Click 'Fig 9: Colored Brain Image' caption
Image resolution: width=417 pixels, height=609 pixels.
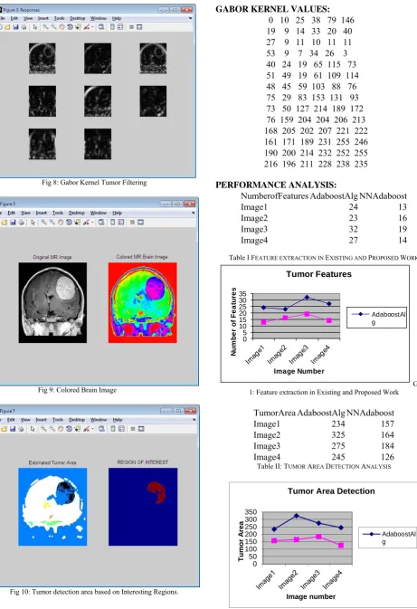pos(77,390)
